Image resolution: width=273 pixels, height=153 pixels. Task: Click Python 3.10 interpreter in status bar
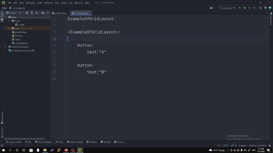[x=258, y=145]
